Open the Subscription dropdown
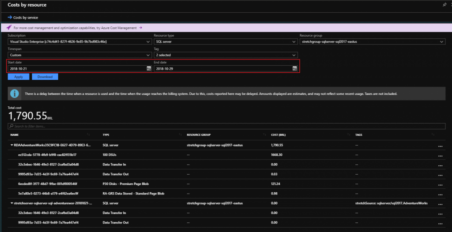 [79, 42]
